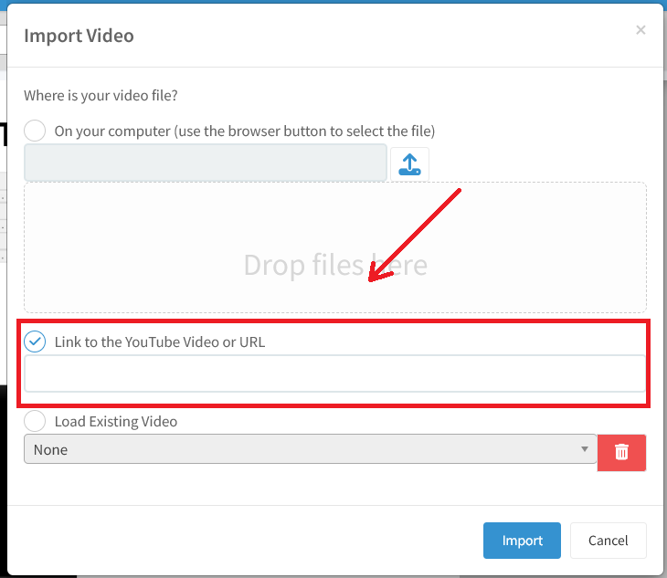Choose the 'Load Existing Video' radio option
Screen dimensions: 667x578
(x=35, y=421)
